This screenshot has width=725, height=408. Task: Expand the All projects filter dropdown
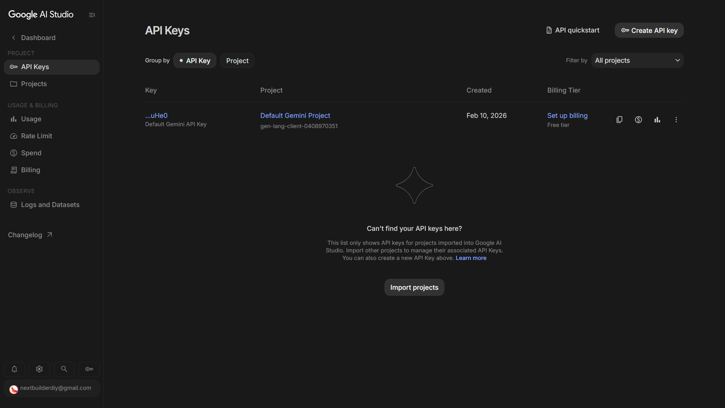[637, 60]
